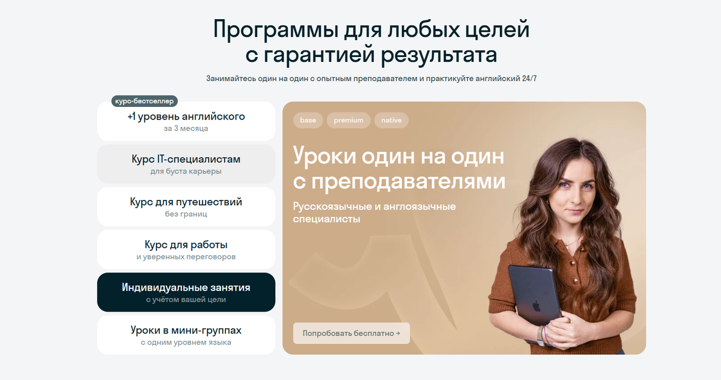Open 'Уроки в мини-группах' tab
This screenshot has height=380, width=721.
click(186, 335)
